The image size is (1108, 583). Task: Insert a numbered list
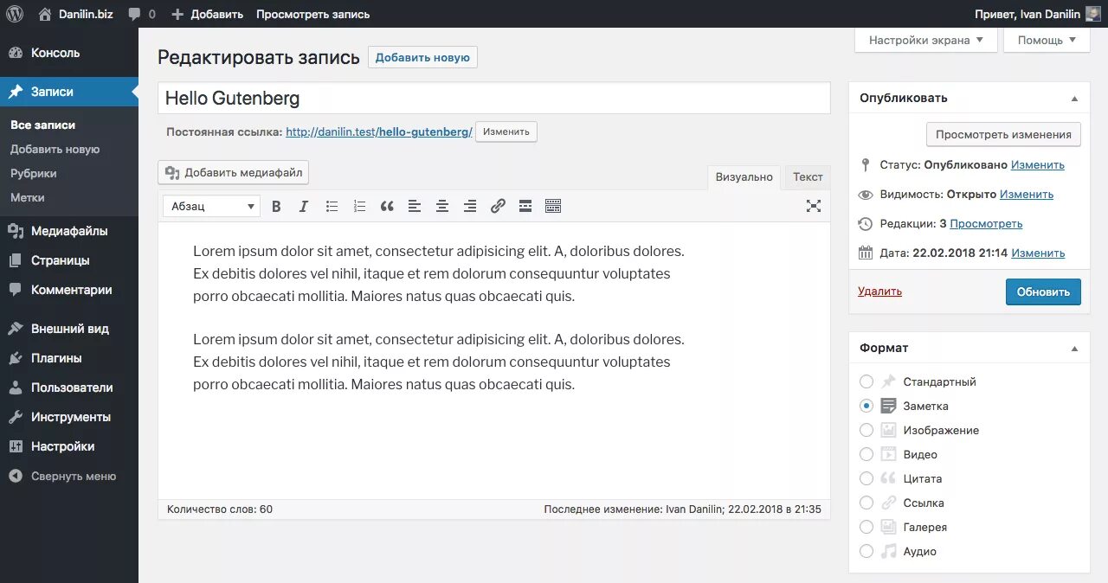(359, 207)
